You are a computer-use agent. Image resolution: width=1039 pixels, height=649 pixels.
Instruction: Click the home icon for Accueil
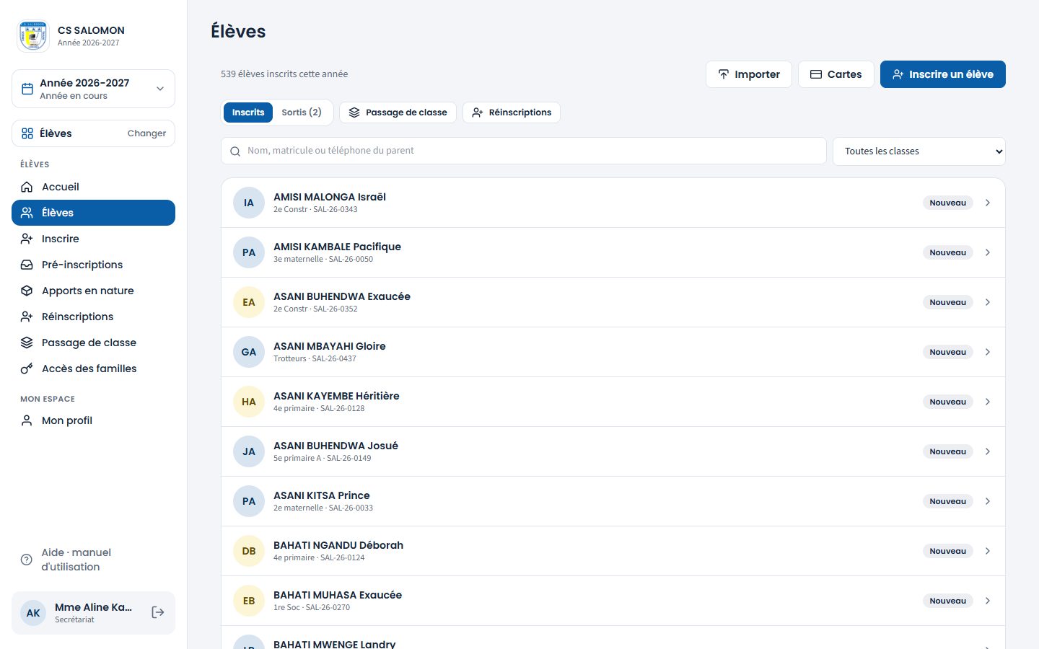click(27, 187)
